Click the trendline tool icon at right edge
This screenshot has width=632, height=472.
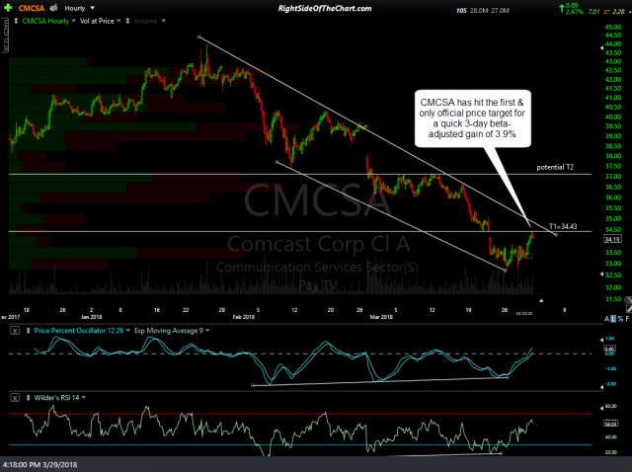pos(628,300)
